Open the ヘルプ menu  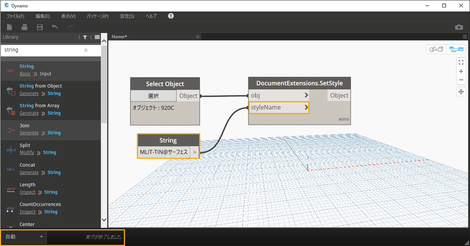[x=151, y=16]
